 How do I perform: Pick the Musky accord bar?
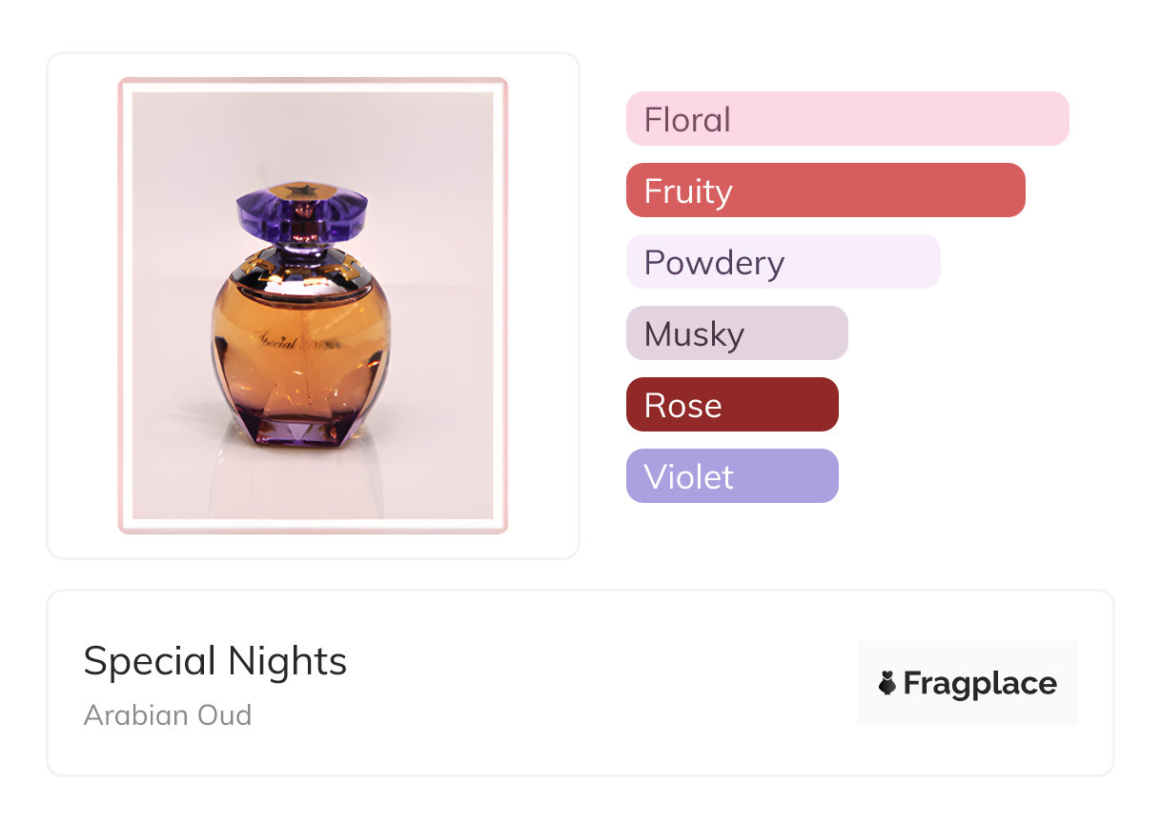point(736,333)
